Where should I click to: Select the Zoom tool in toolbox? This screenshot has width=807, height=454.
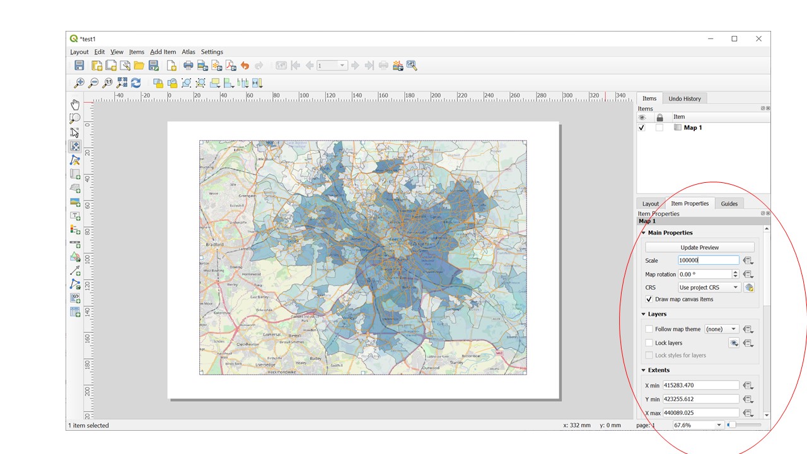[x=75, y=119]
